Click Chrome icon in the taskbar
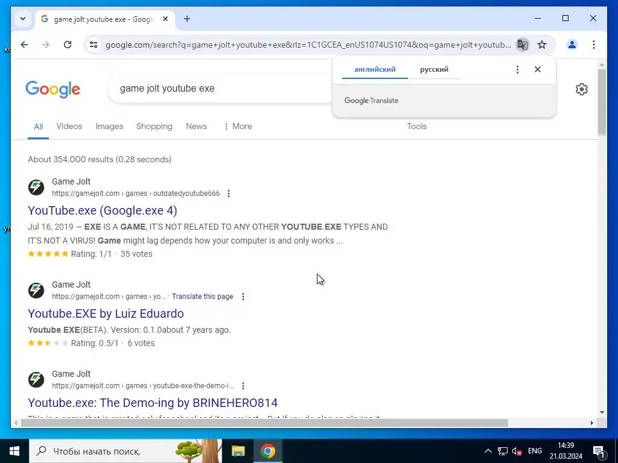Image resolution: width=618 pixels, height=463 pixels. click(x=267, y=451)
